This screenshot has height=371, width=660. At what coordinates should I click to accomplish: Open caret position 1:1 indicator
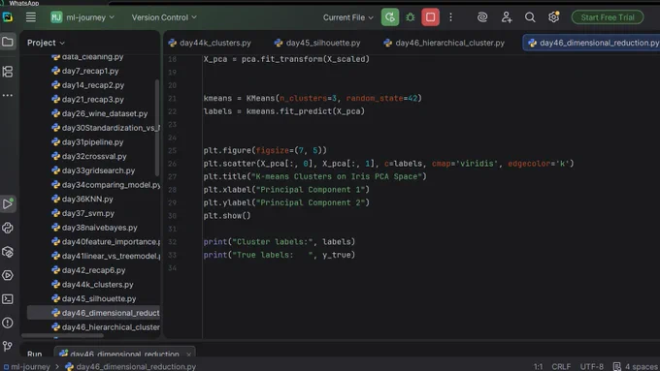pyautogui.click(x=538, y=366)
